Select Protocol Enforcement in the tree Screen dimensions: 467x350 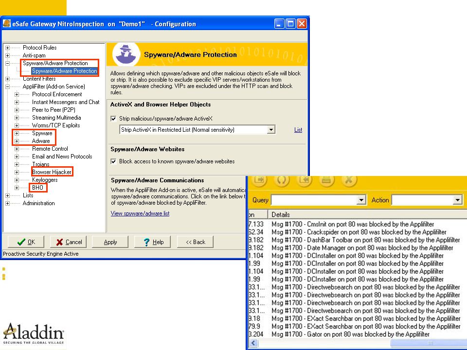coord(57,94)
